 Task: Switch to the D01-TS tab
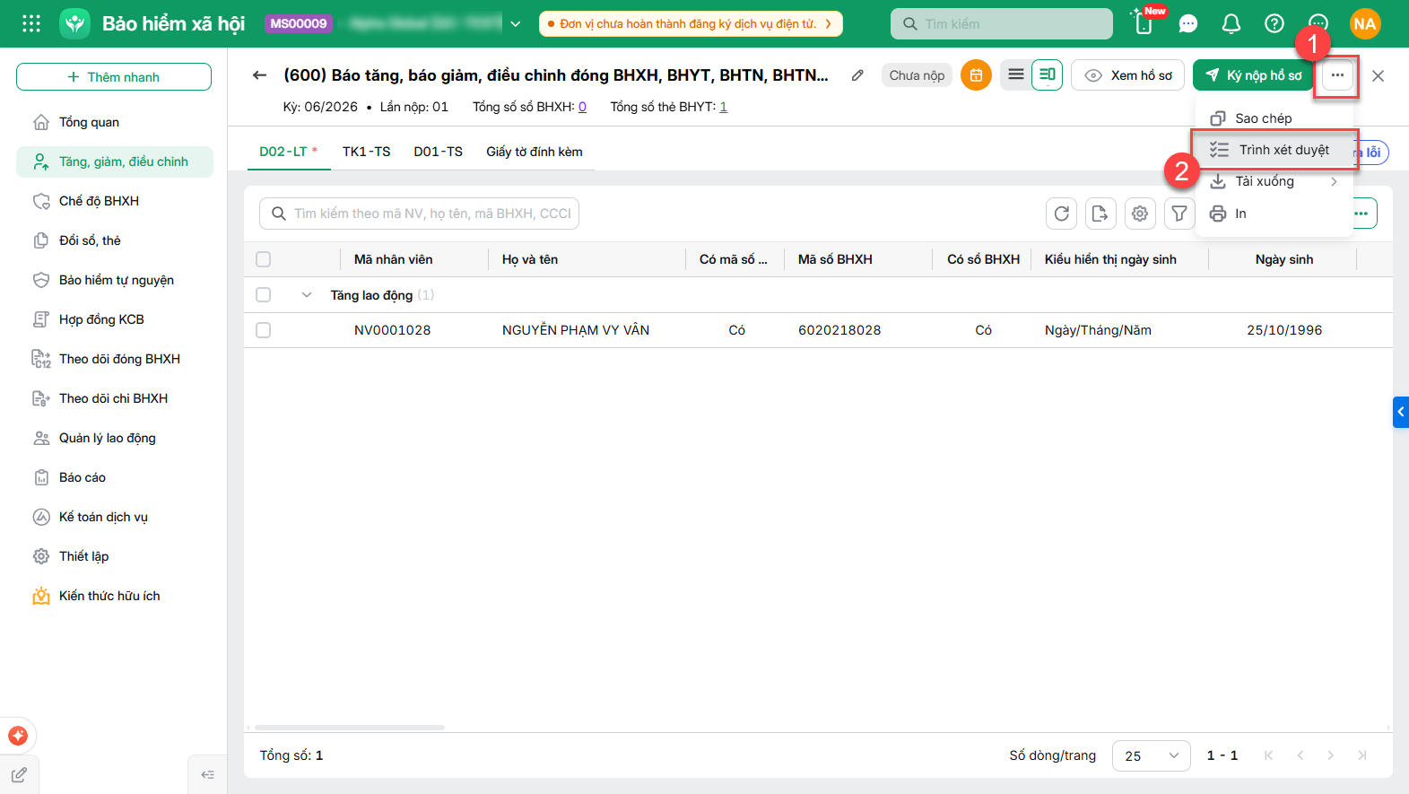(438, 152)
